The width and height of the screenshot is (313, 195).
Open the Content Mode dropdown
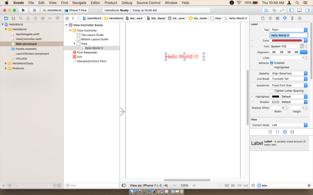pyautogui.click(x=289, y=125)
